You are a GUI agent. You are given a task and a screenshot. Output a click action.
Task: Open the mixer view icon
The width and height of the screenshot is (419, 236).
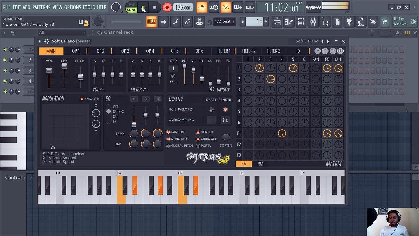pos(313,22)
